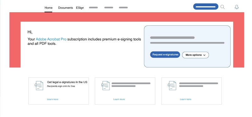Select the last placeholder nav item in header
Screen dimensions: 252x117
click(x=123, y=8)
